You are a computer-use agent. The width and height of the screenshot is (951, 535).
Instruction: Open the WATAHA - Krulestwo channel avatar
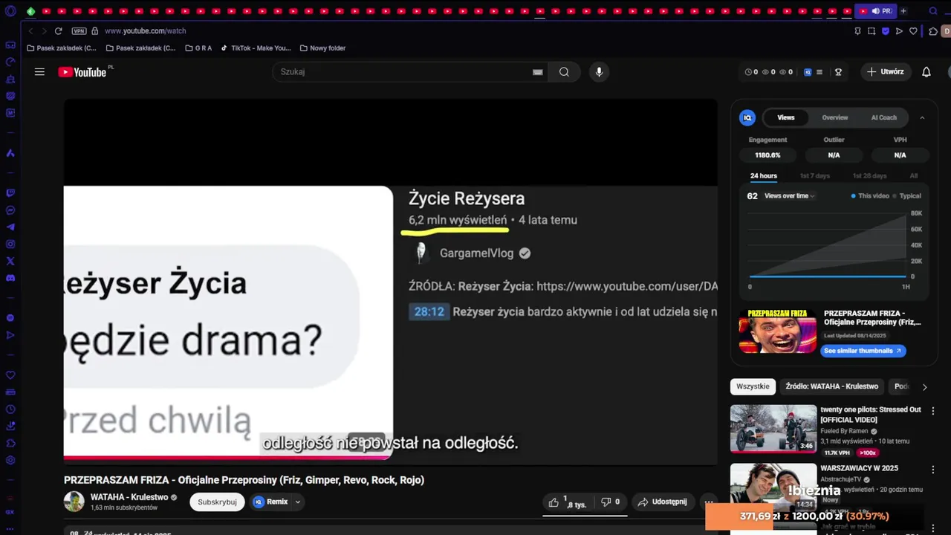74,502
